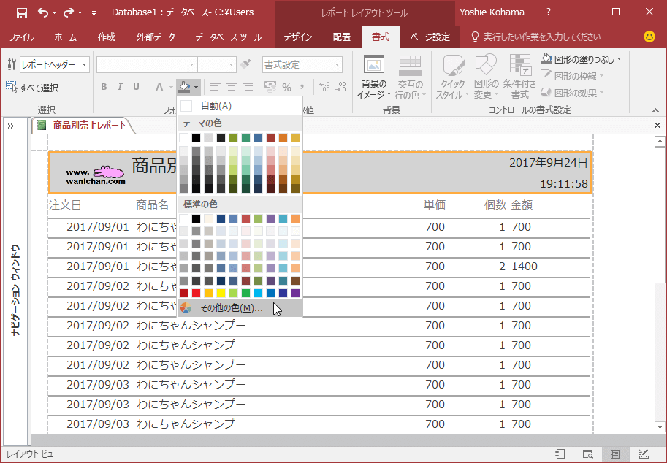Toggle Underline formatting button
The height and width of the screenshot is (463, 667).
point(136,87)
